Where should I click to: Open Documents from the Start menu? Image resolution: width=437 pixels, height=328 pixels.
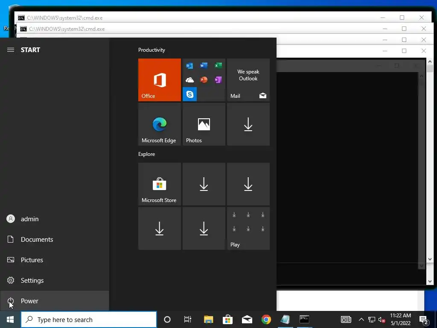(54, 239)
